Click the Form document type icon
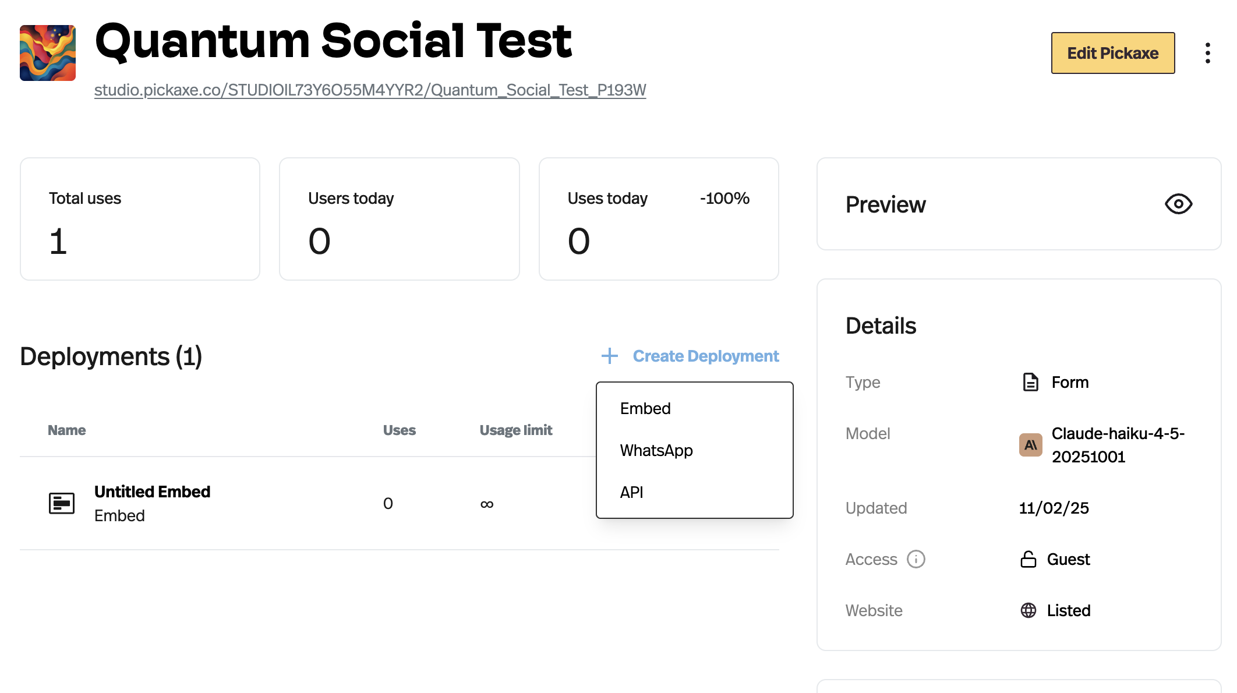Screen dimensions: 1237x693 tap(1030, 382)
